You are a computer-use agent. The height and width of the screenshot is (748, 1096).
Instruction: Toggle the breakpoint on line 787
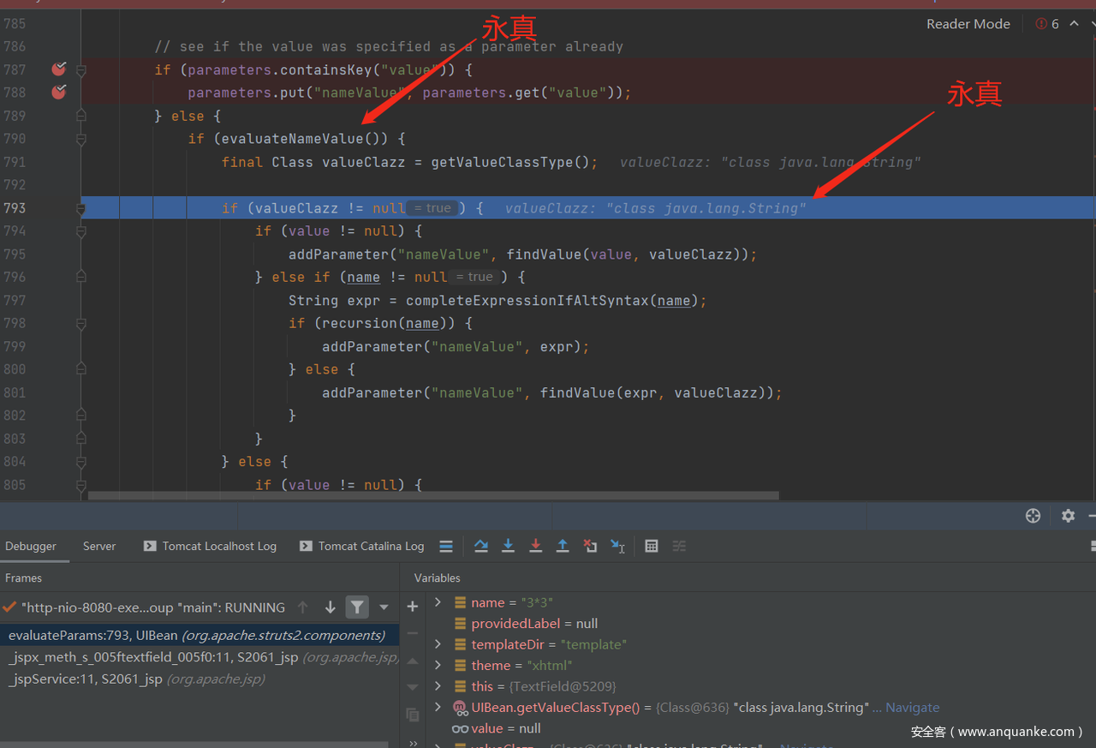(58, 69)
